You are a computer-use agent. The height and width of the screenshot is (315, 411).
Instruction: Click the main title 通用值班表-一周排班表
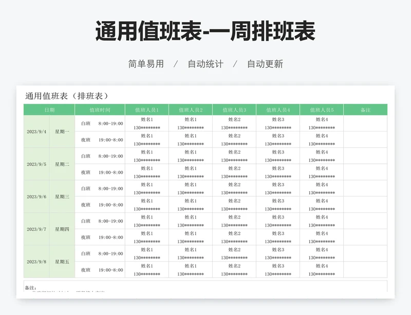(x=205, y=31)
